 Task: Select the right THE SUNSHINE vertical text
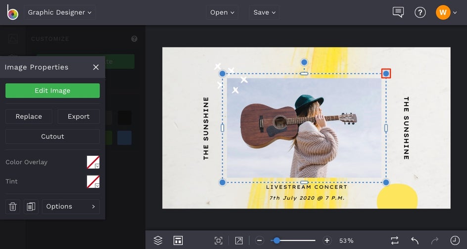pyautogui.click(x=406, y=128)
